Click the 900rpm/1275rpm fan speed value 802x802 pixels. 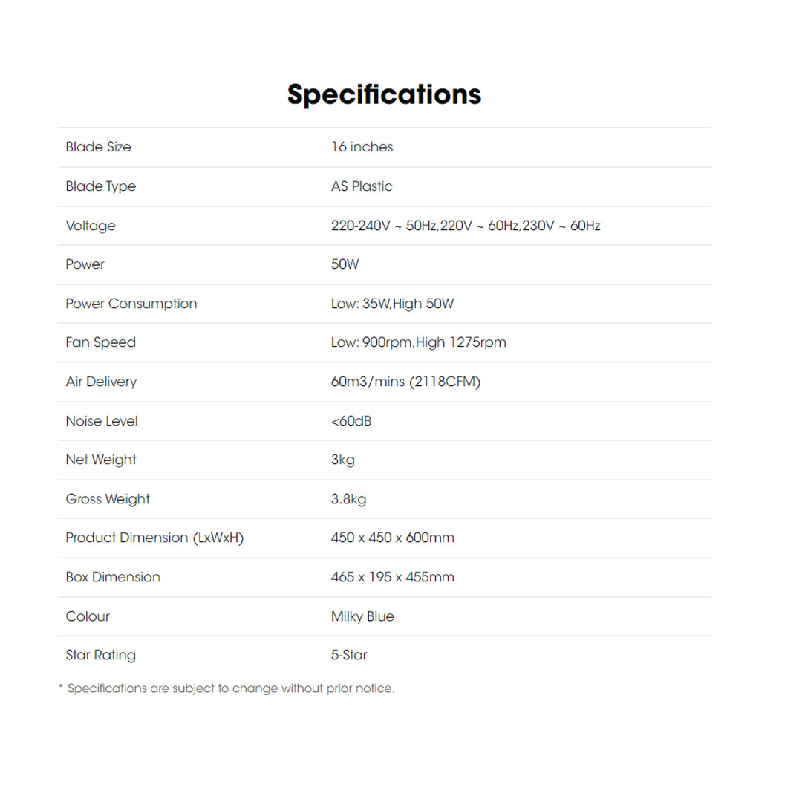click(x=418, y=342)
